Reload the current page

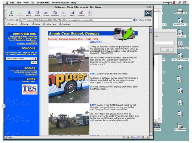click(29, 13)
